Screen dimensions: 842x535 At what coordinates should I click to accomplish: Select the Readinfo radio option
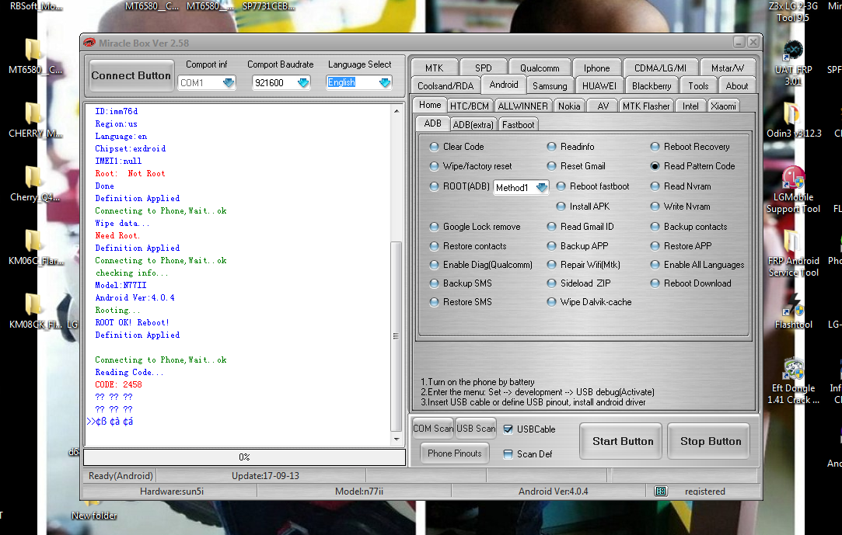coord(551,146)
